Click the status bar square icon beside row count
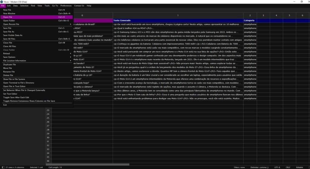Viewport: 310px width, 169px height. [3, 167]
